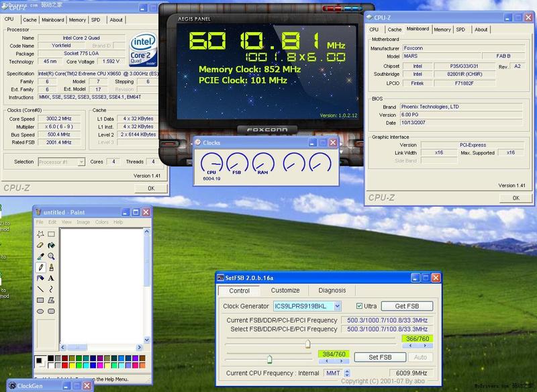Click the Set FSB button
537x392 pixels.
point(380,357)
